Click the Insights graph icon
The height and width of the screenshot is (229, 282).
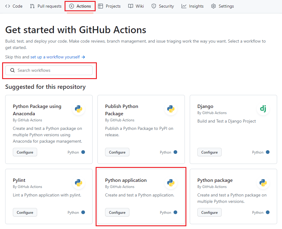[x=184, y=6]
